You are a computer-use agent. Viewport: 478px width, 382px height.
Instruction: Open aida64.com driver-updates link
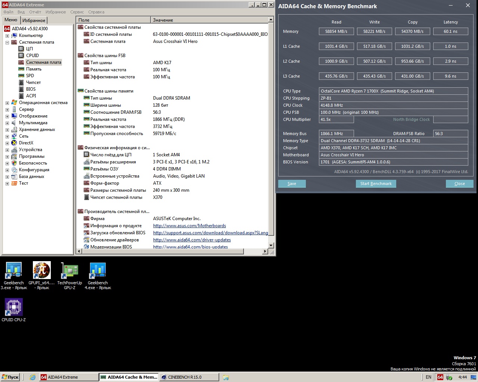point(192,240)
